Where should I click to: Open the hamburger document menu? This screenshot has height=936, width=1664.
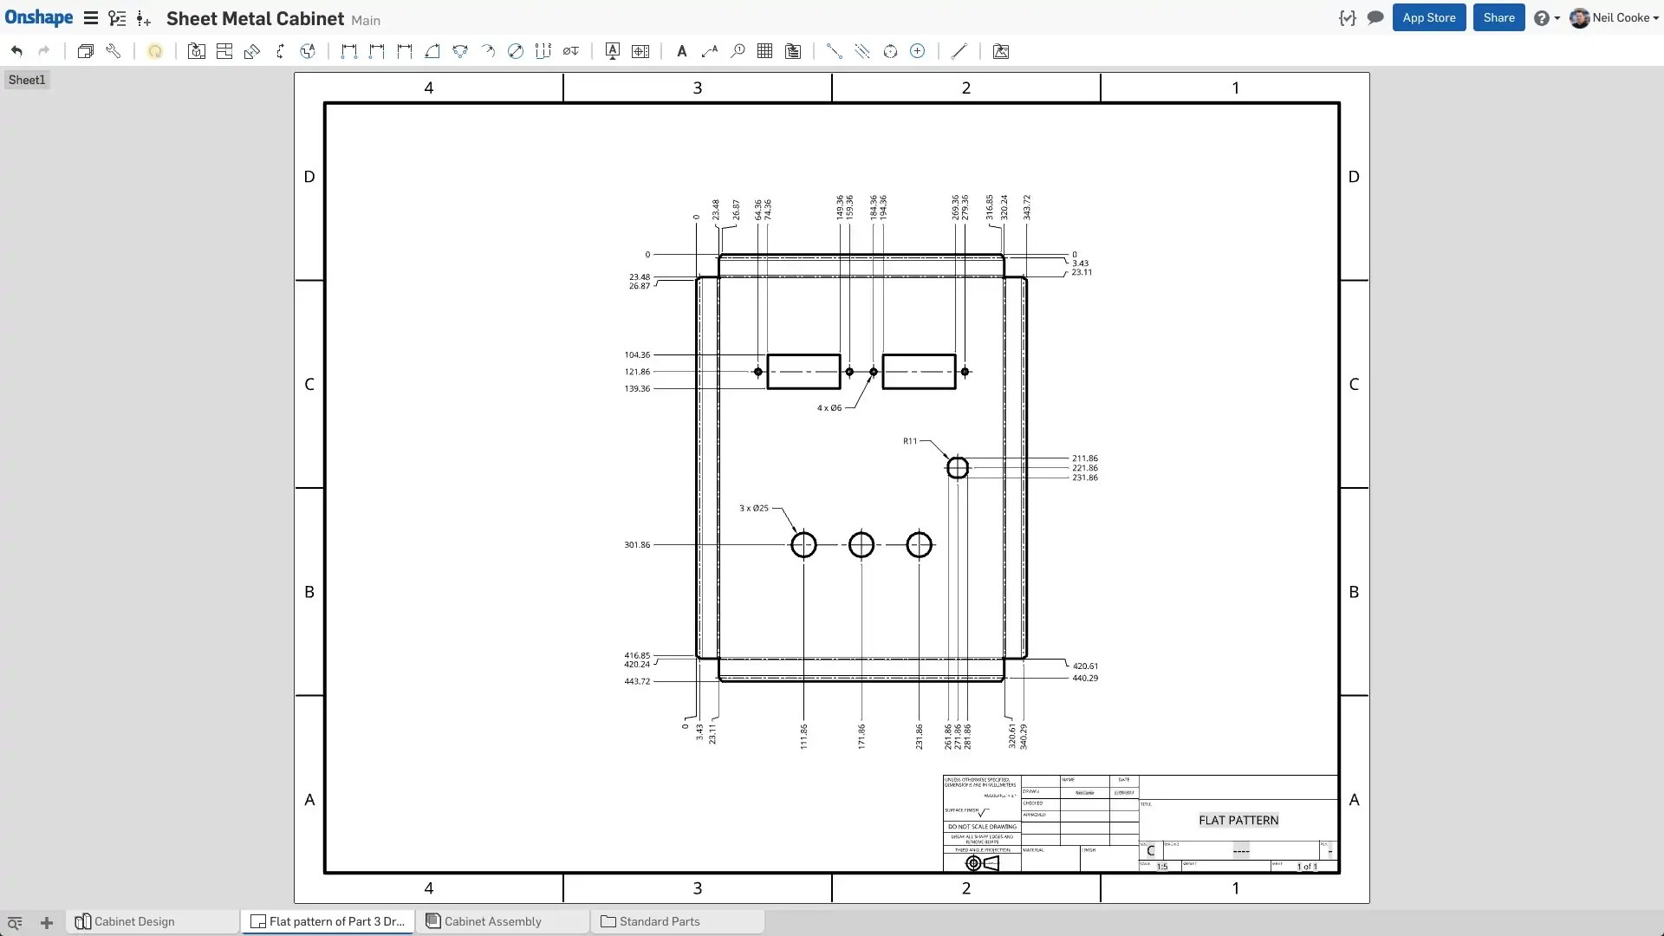(x=90, y=18)
